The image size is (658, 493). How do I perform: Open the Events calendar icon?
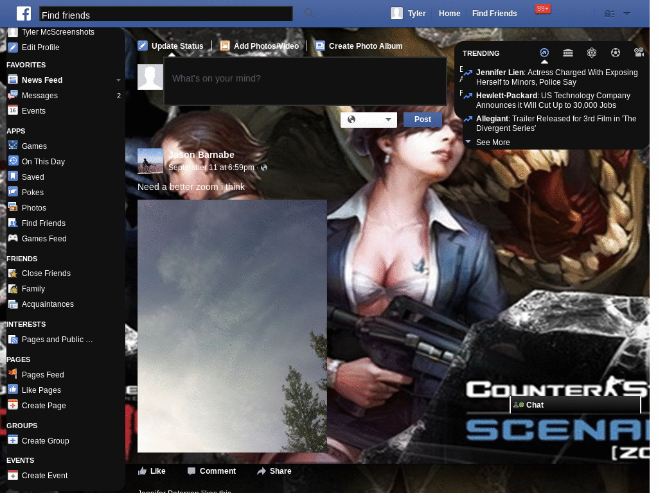point(13,110)
